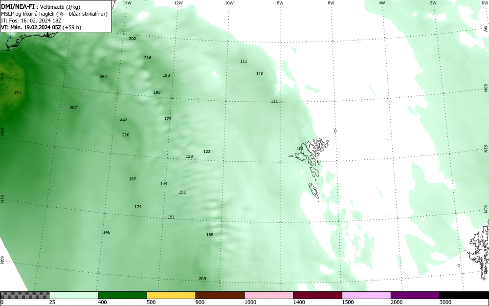Select the 'MSLP og líkur á hagléli' line

click(54, 14)
